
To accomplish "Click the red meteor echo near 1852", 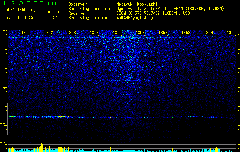I will click(42, 117).
